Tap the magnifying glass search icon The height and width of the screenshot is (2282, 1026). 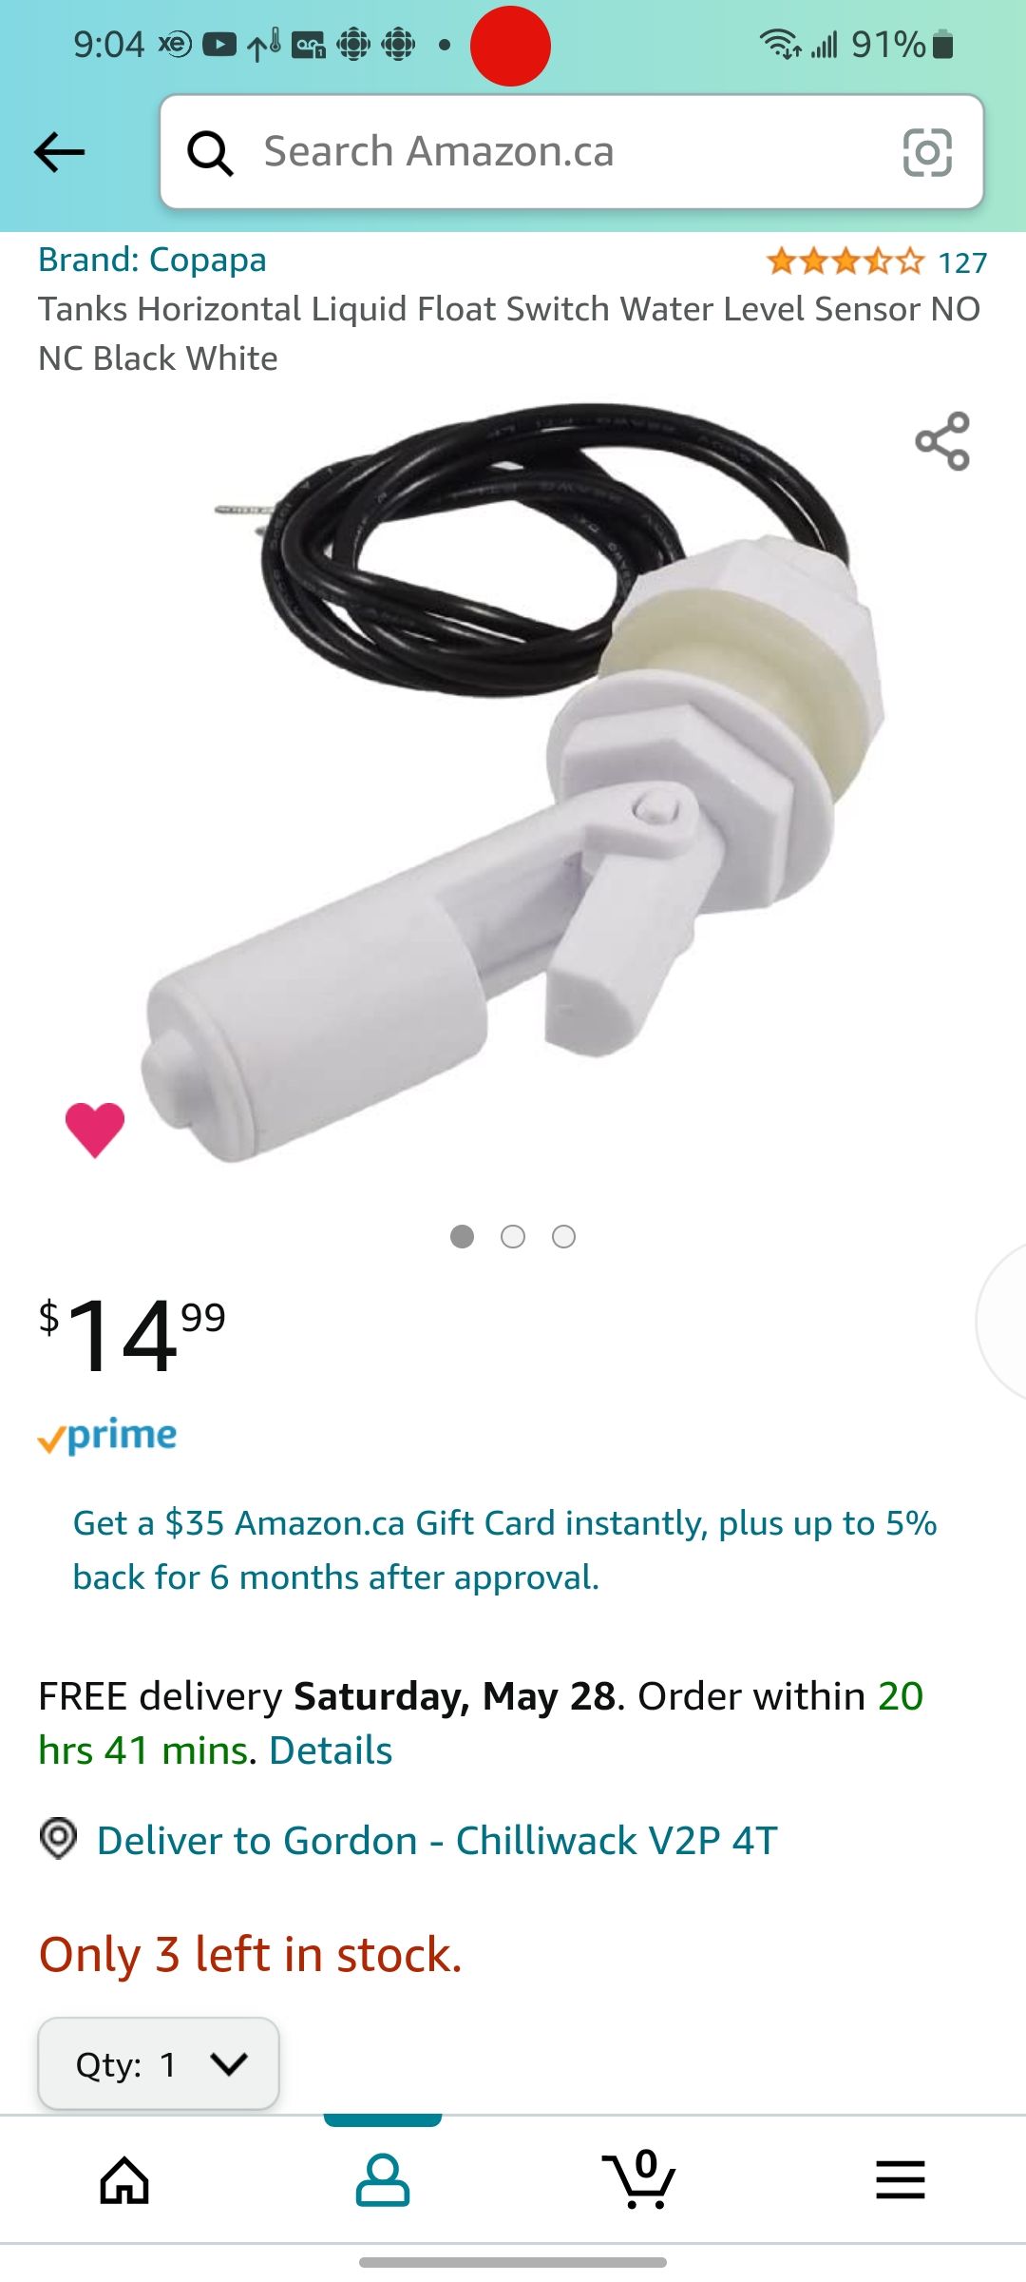[210, 152]
